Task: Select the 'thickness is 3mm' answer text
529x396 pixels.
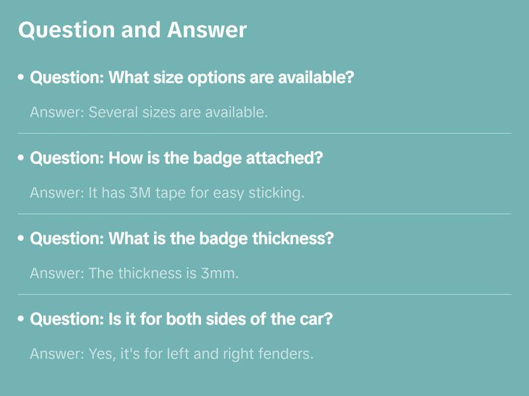Action: point(134,273)
